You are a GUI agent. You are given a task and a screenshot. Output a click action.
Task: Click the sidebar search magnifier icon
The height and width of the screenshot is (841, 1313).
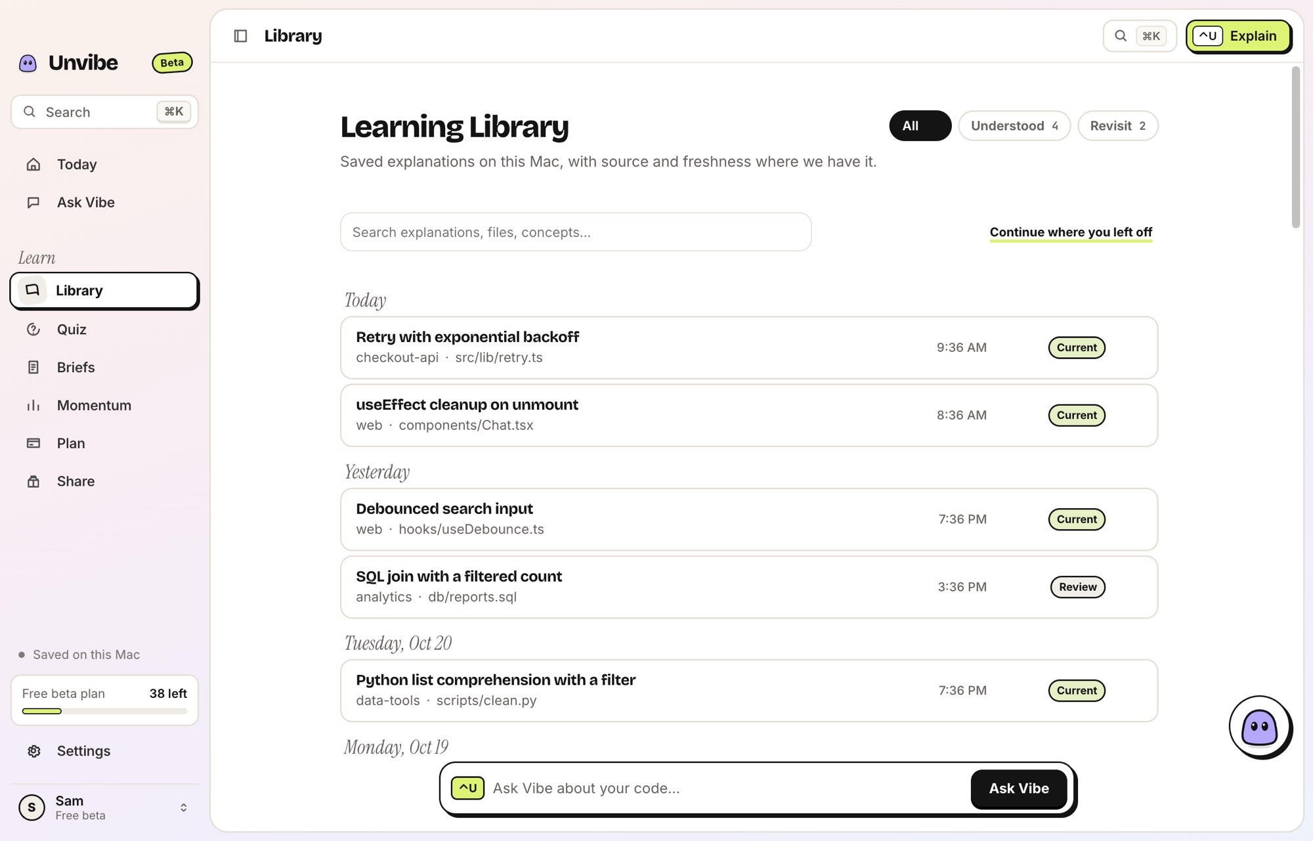pos(30,112)
